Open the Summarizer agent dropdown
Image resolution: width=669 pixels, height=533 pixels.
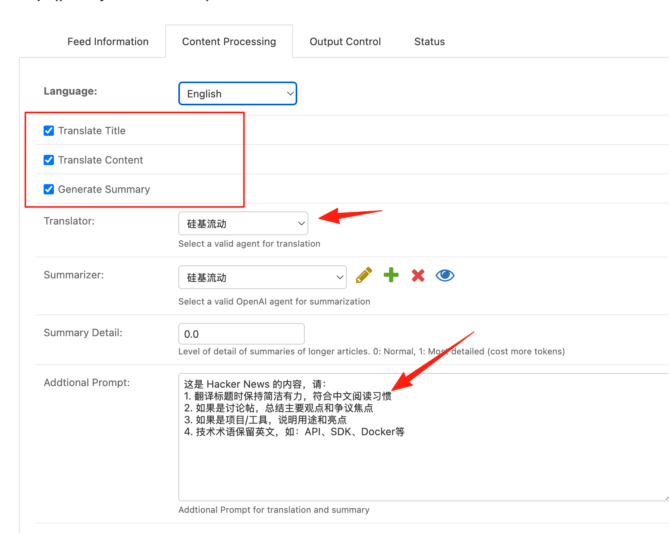pyautogui.click(x=262, y=277)
